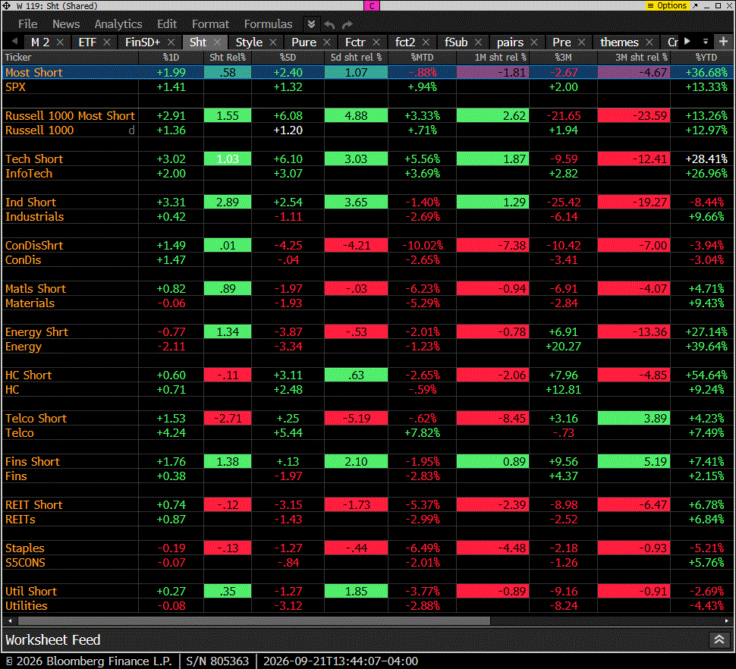Screen dimensions: 736x669
Task: Switch to the Style tab
Action: [249, 42]
